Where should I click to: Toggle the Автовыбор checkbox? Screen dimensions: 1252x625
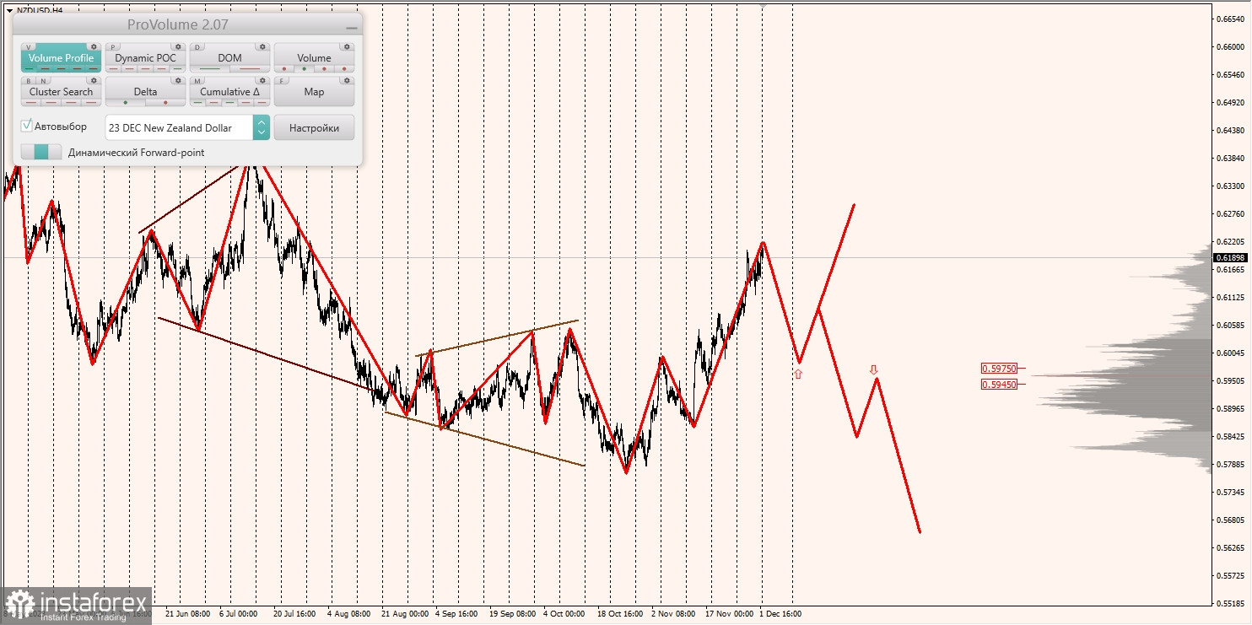[x=27, y=126]
